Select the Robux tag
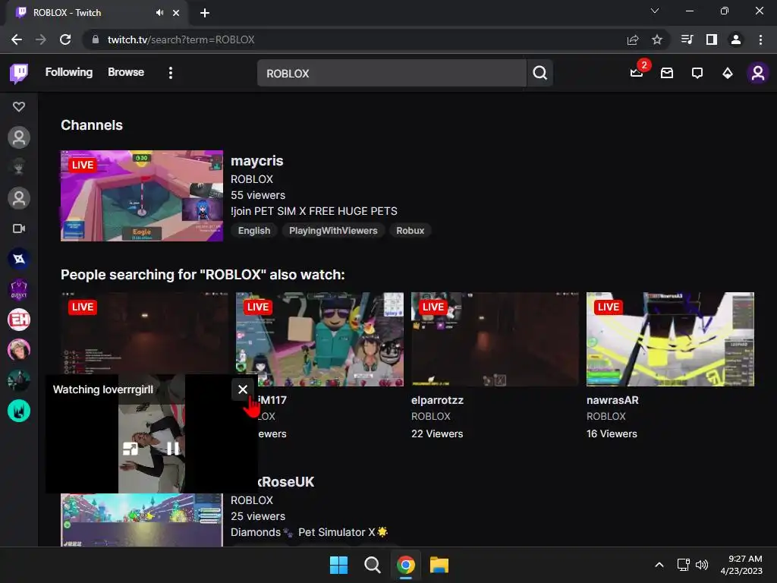 pos(411,231)
